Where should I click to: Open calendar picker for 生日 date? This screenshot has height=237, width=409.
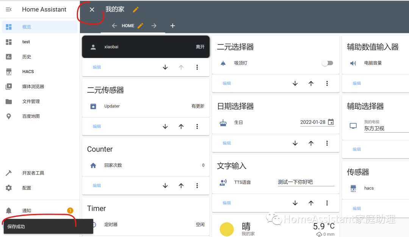pos(331,122)
